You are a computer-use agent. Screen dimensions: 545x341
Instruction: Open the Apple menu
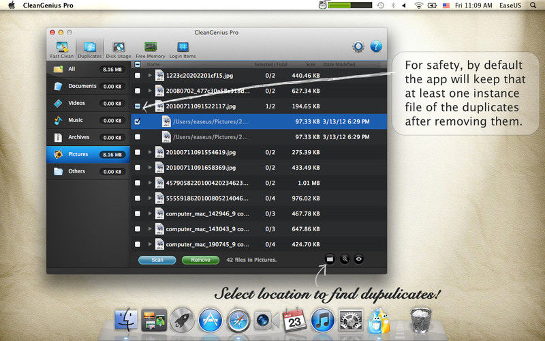tap(12, 5)
